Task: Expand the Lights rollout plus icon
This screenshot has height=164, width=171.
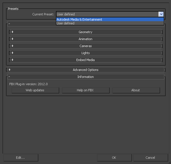Action: click(x=12, y=53)
